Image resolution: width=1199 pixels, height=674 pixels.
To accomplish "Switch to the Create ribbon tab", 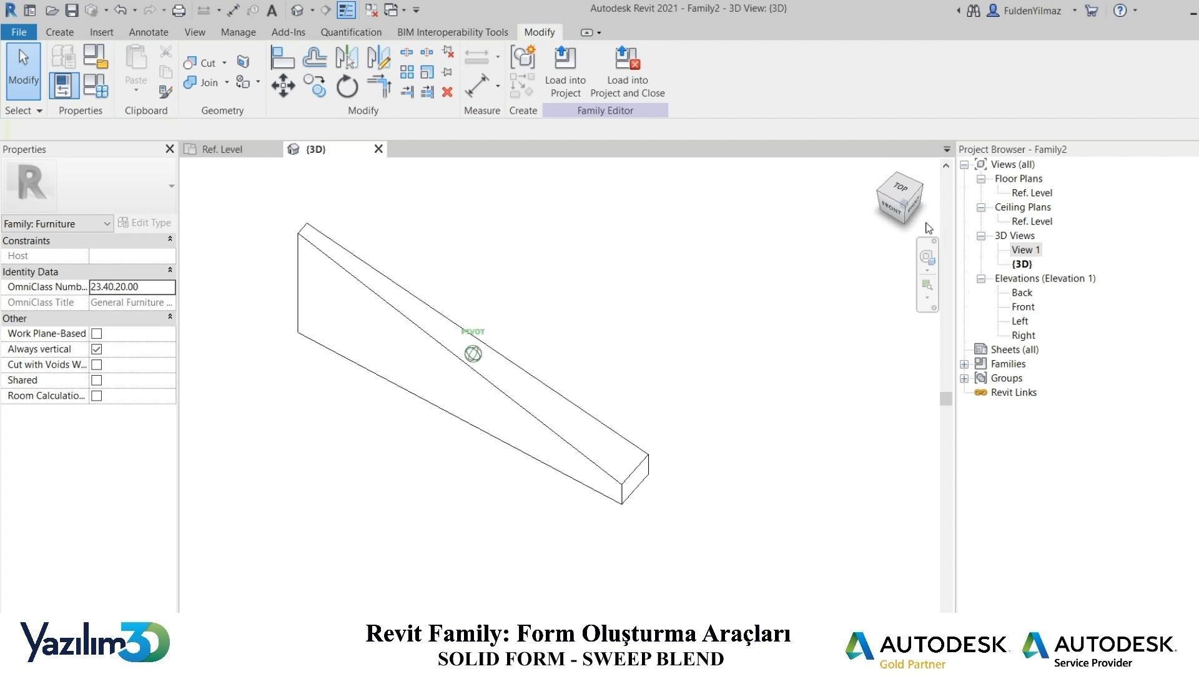I will 59,32.
